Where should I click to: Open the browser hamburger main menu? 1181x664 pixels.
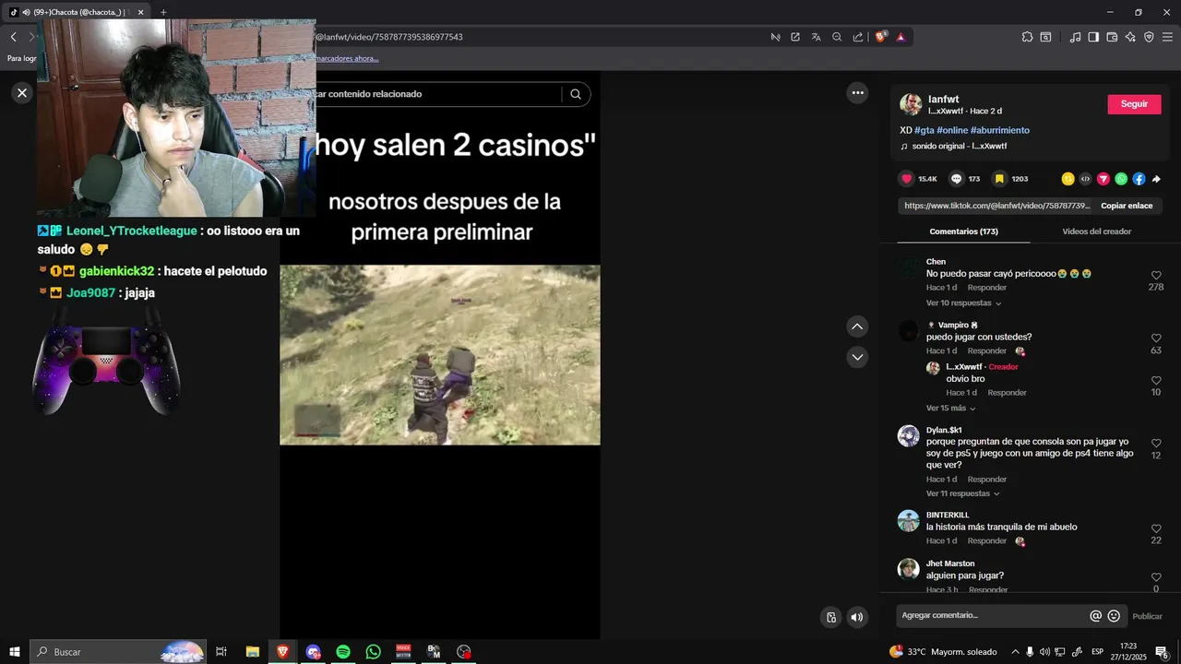[1167, 37]
